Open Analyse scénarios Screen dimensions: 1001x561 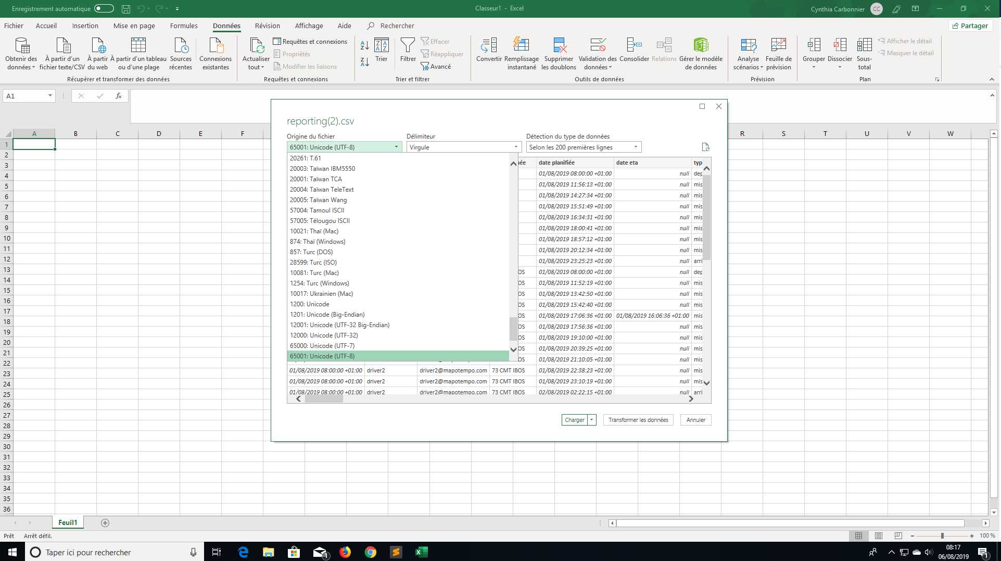point(748,54)
